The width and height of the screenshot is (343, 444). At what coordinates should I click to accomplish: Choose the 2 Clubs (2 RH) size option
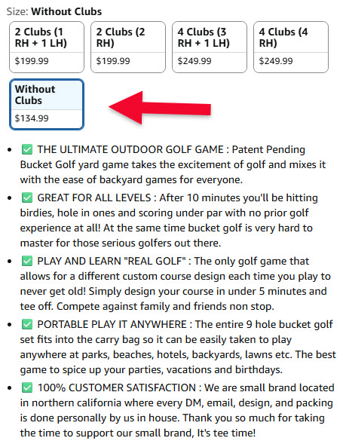click(x=128, y=47)
